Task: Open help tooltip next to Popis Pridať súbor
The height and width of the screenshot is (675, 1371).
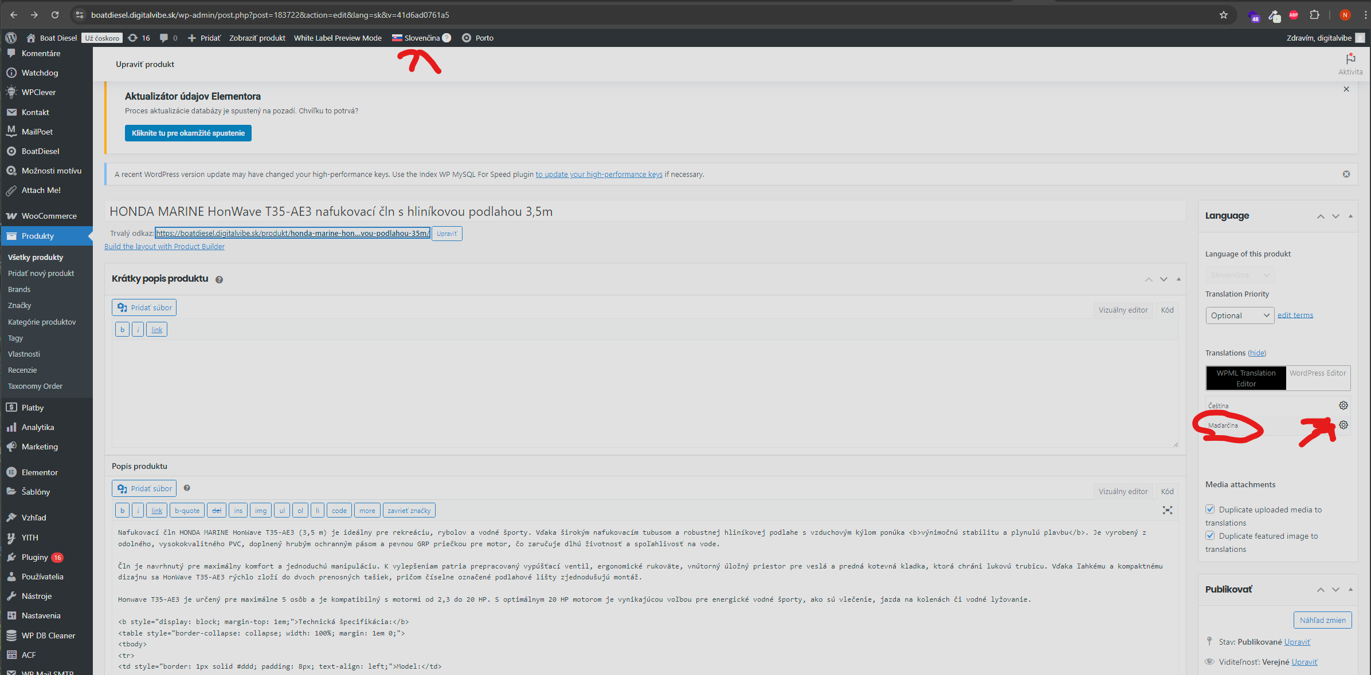Action: coord(187,488)
